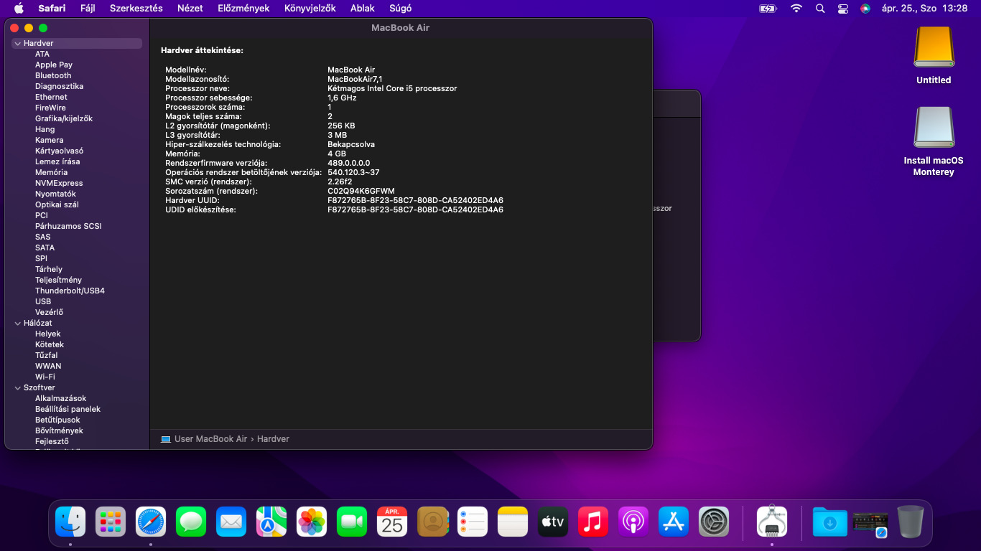This screenshot has width=981, height=551.
Task: Click the System Information chip icon in Dock
Action: tap(772, 522)
